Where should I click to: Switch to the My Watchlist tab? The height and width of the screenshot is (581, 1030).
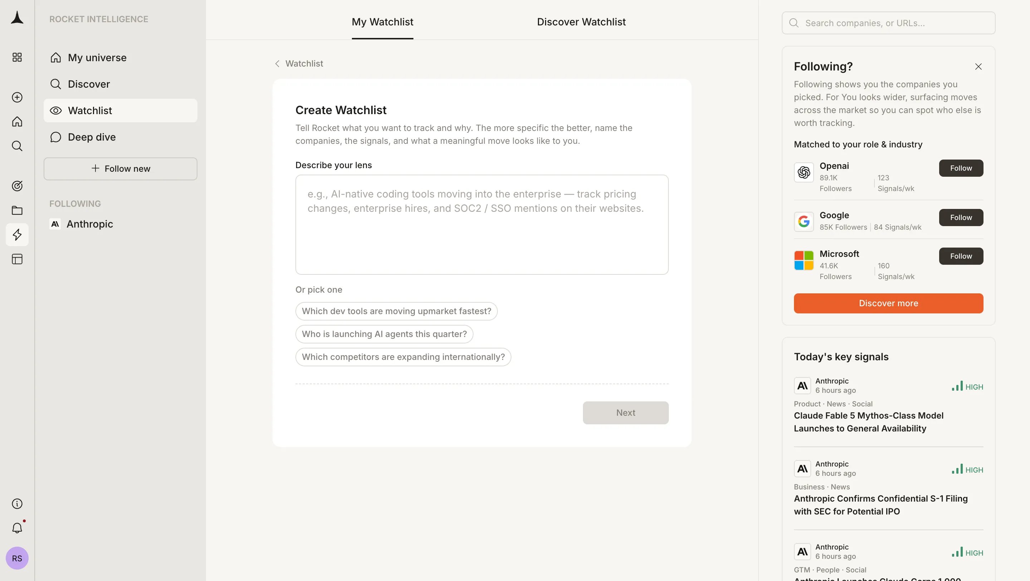click(382, 22)
